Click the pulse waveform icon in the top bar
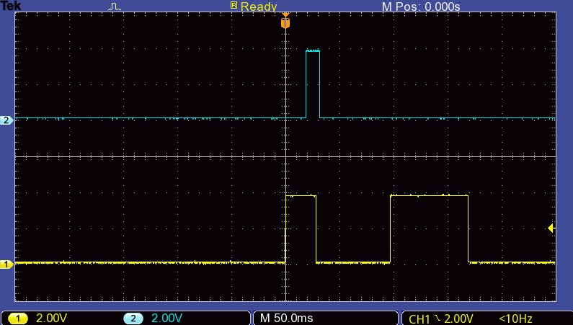Viewport: 573px width, 325px height. point(115,6)
